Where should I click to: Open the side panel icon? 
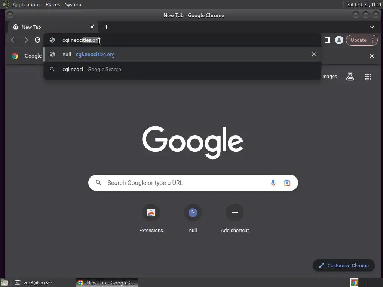click(327, 40)
